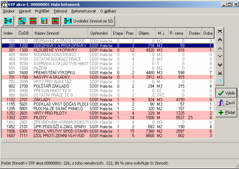The width and height of the screenshot is (239, 169).
Task: Click the Dodav. column header
Action: (x=195, y=33)
